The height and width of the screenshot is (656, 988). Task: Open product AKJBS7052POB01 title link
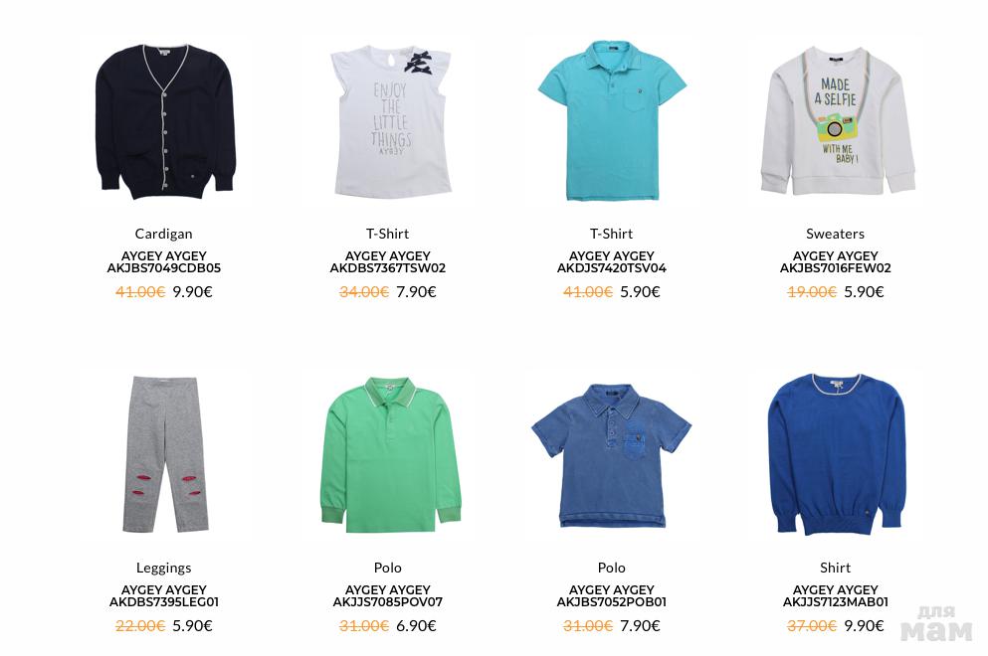pyautogui.click(x=611, y=596)
